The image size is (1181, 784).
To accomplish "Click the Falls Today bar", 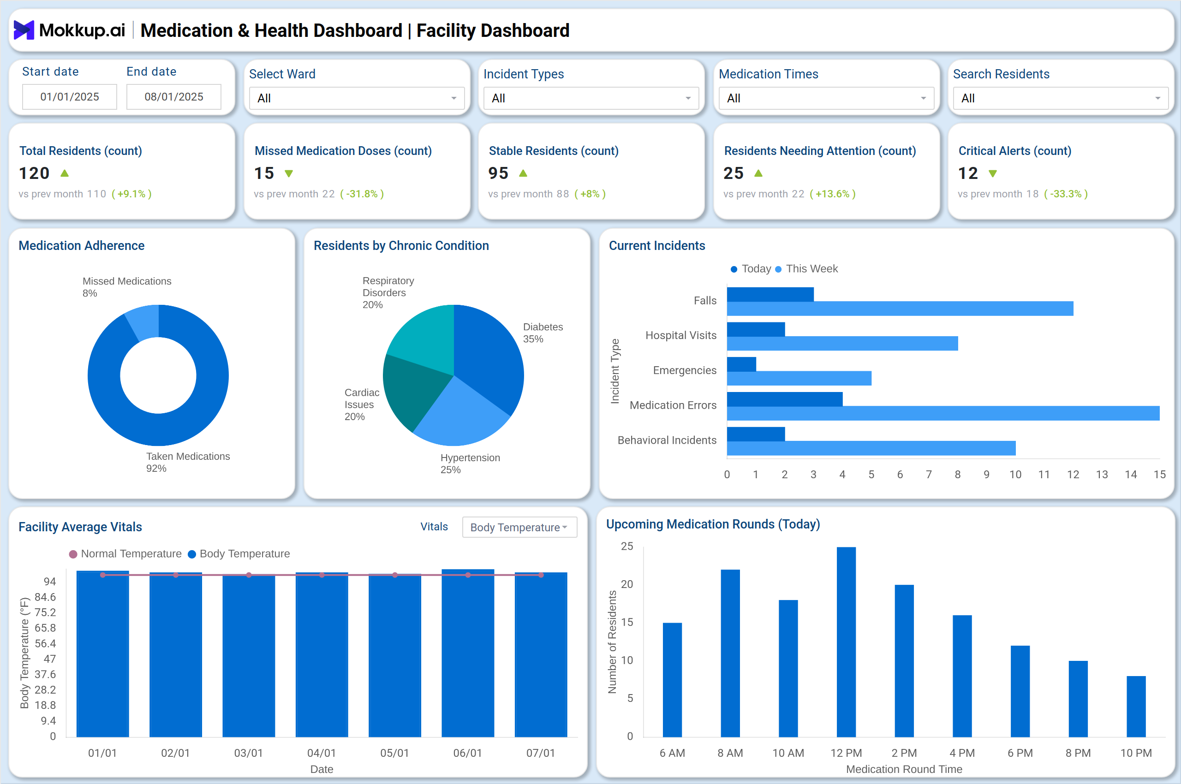I will (770, 294).
